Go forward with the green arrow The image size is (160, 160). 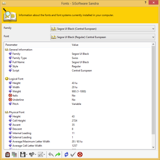[58, 154]
